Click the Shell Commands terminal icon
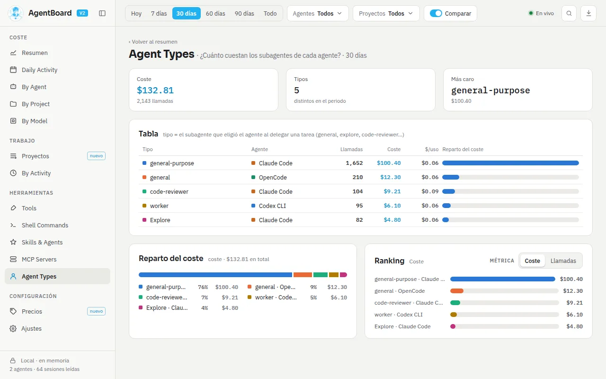This screenshot has height=379, width=606. pyautogui.click(x=13, y=225)
